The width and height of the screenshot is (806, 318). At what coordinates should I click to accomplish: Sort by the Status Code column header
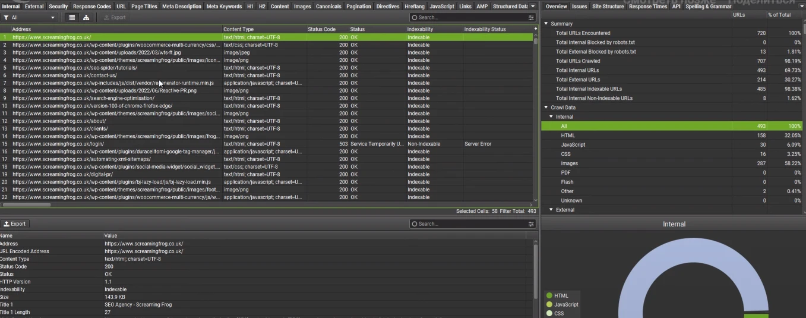tap(321, 29)
